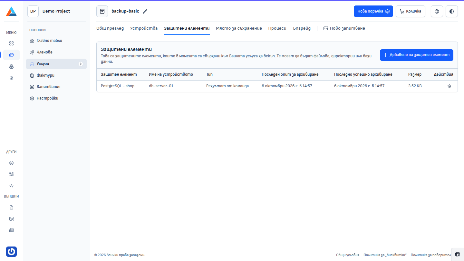Open the Политика за „бисквитки“ footer link
Viewport: 464px width, 261px height.
tap(385, 255)
